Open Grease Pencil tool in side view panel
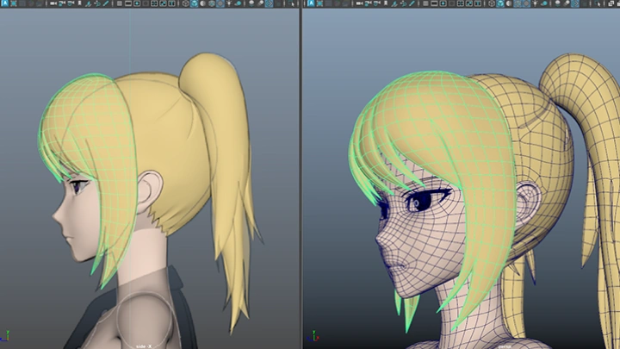The image size is (620, 349). [106, 3]
